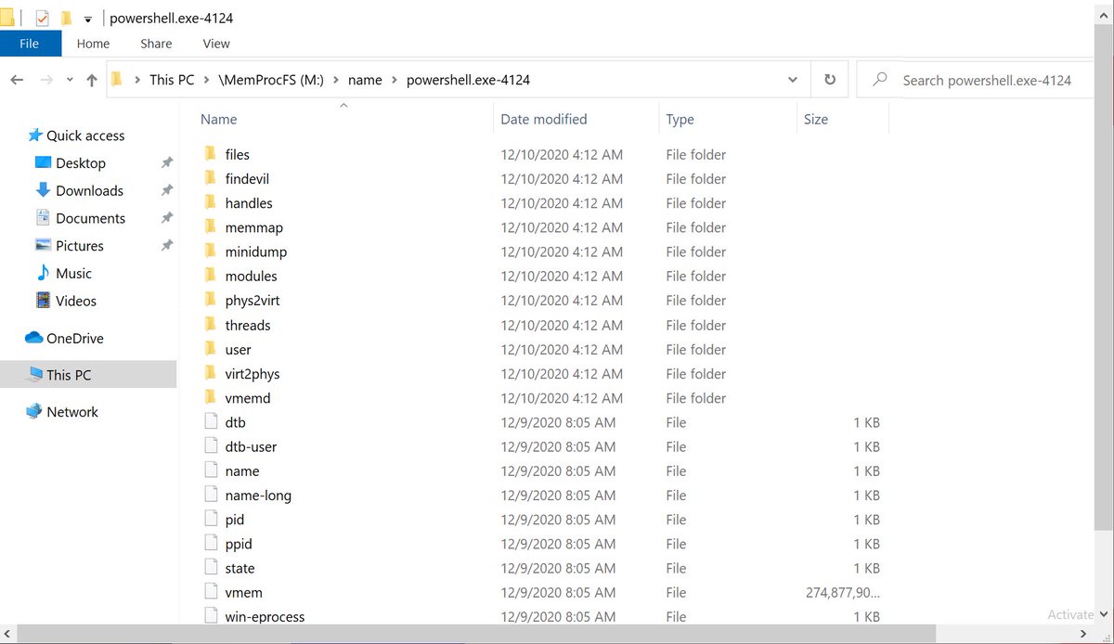Select the vmem file
The width and height of the screenshot is (1114, 644).
(244, 592)
